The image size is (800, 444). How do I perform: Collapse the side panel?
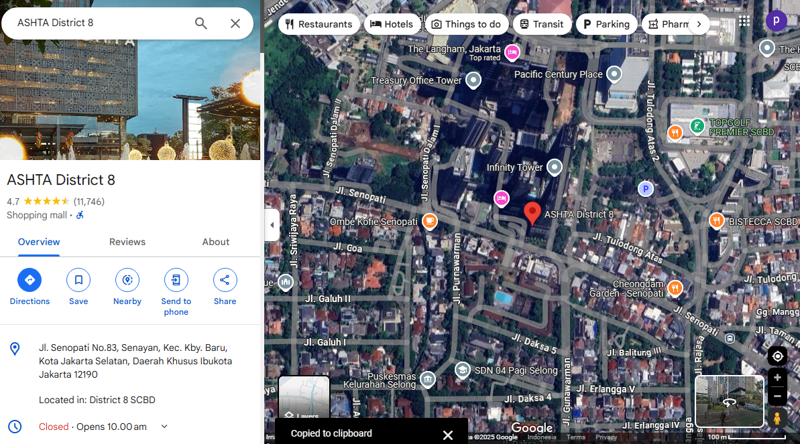[x=272, y=225]
